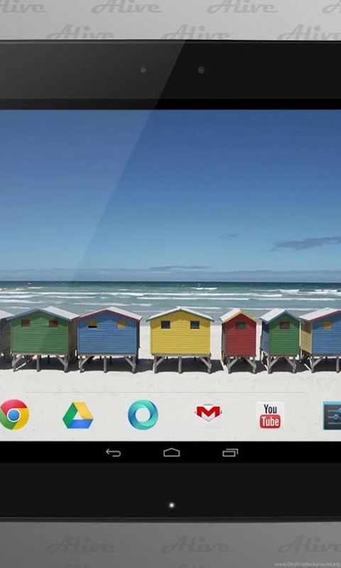Viewport: 341px width, 568px height.
Task: Open the Settings sliders app icon
Action: coord(332,415)
